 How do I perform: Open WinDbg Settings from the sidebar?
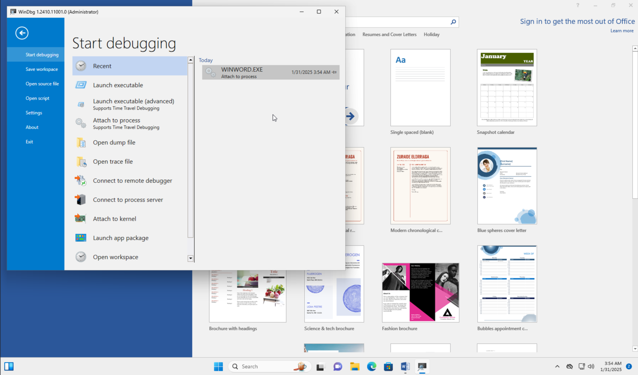pos(34,113)
